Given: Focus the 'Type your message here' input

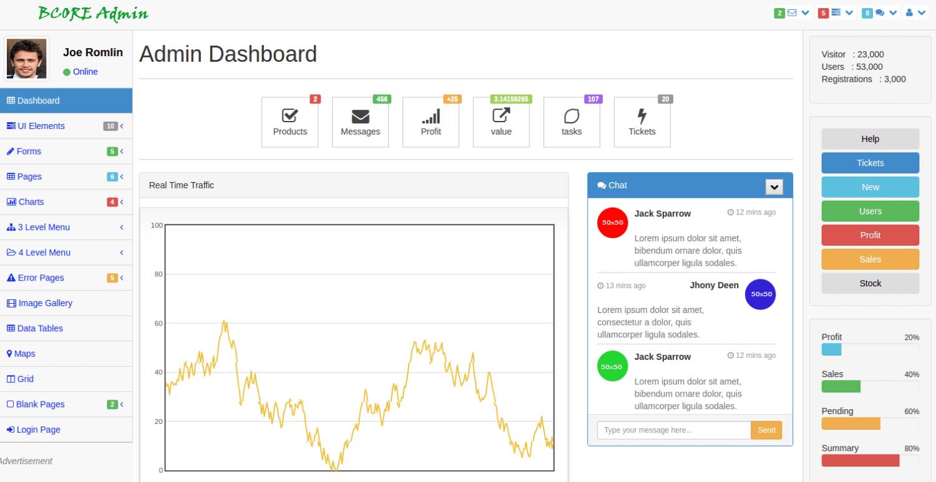Looking at the screenshot, I should click(x=674, y=430).
